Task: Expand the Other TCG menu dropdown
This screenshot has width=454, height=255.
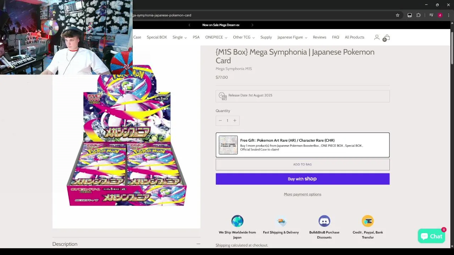Action: (244, 37)
